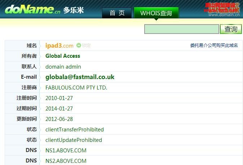Click the expiration date 2014-01-27
This screenshot has width=243, height=165.
(x=59, y=108)
